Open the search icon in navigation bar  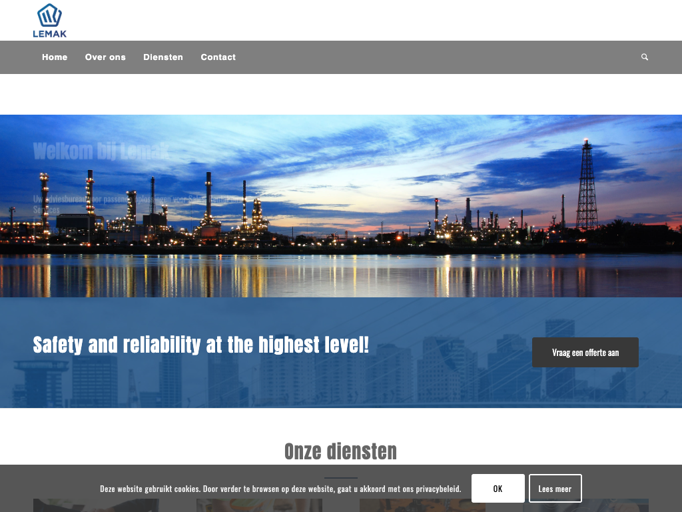(645, 57)
